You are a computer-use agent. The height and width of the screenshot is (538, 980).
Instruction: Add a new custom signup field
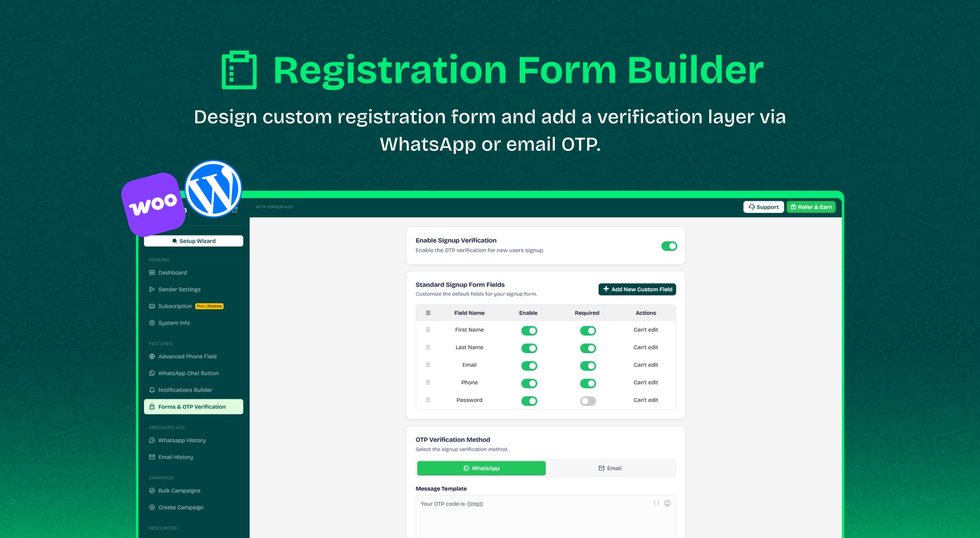(x=637, y=289)
